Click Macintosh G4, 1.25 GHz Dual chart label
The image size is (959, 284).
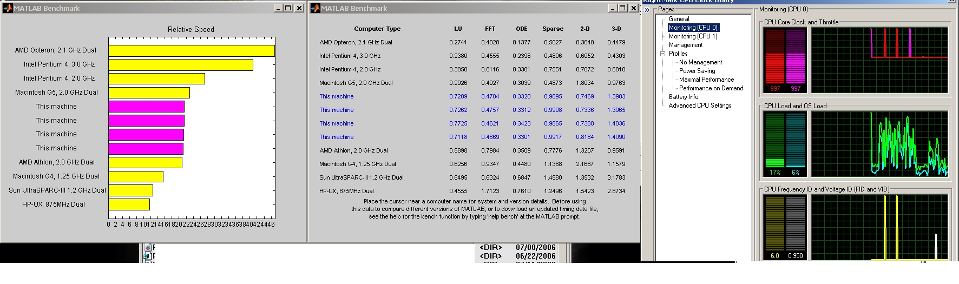coord(56,176)
